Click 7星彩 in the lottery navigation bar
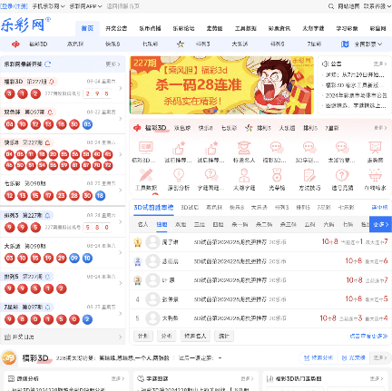 314,44
